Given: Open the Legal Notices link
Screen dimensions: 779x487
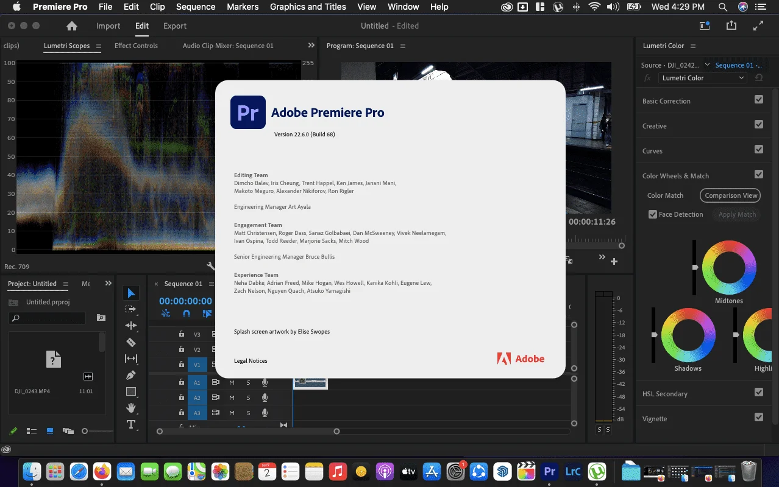Looking at the screenshot, I should [x=251, y=361].
